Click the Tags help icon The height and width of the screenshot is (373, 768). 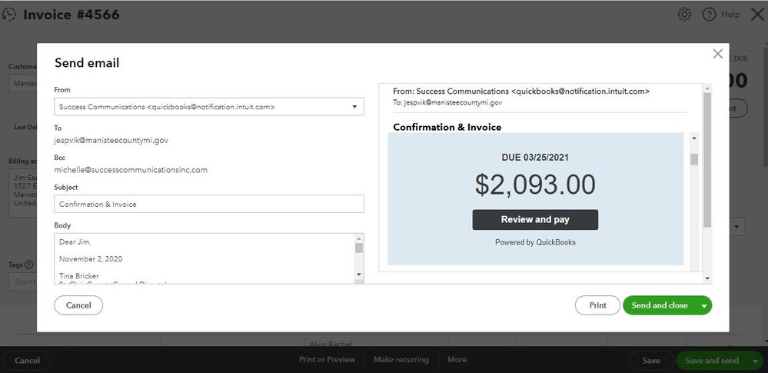(29, 265)
